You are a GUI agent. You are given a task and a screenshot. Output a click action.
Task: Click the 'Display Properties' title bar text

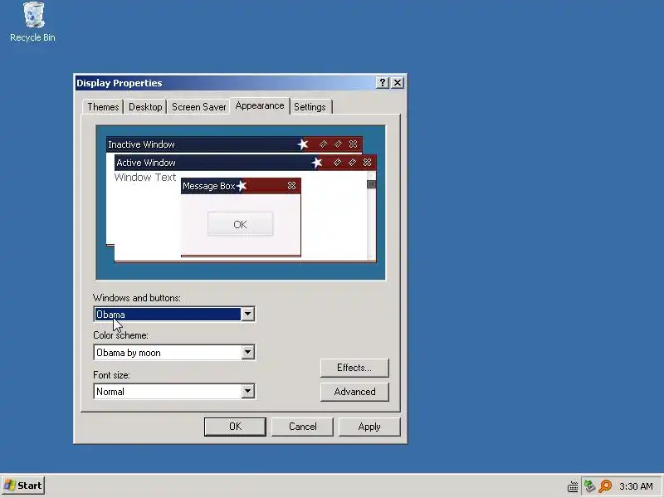(120, 83)
